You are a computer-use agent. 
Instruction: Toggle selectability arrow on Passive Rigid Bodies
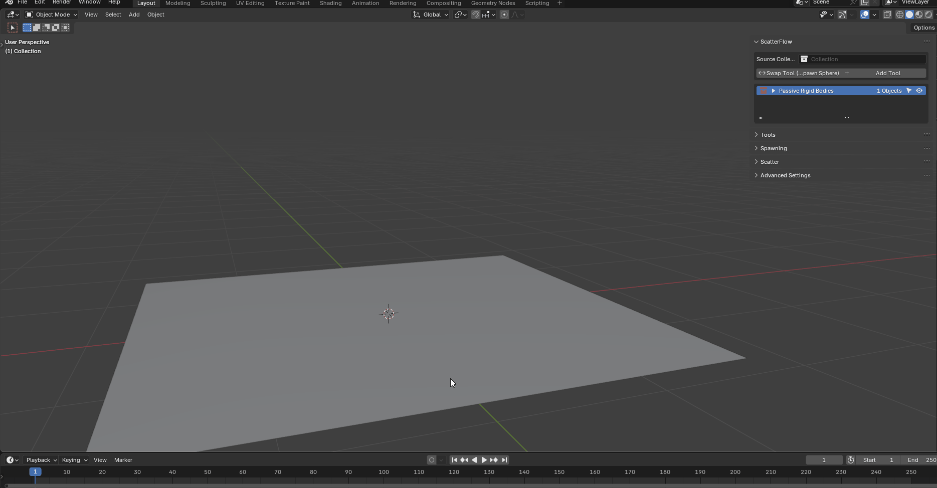point(909,91)
